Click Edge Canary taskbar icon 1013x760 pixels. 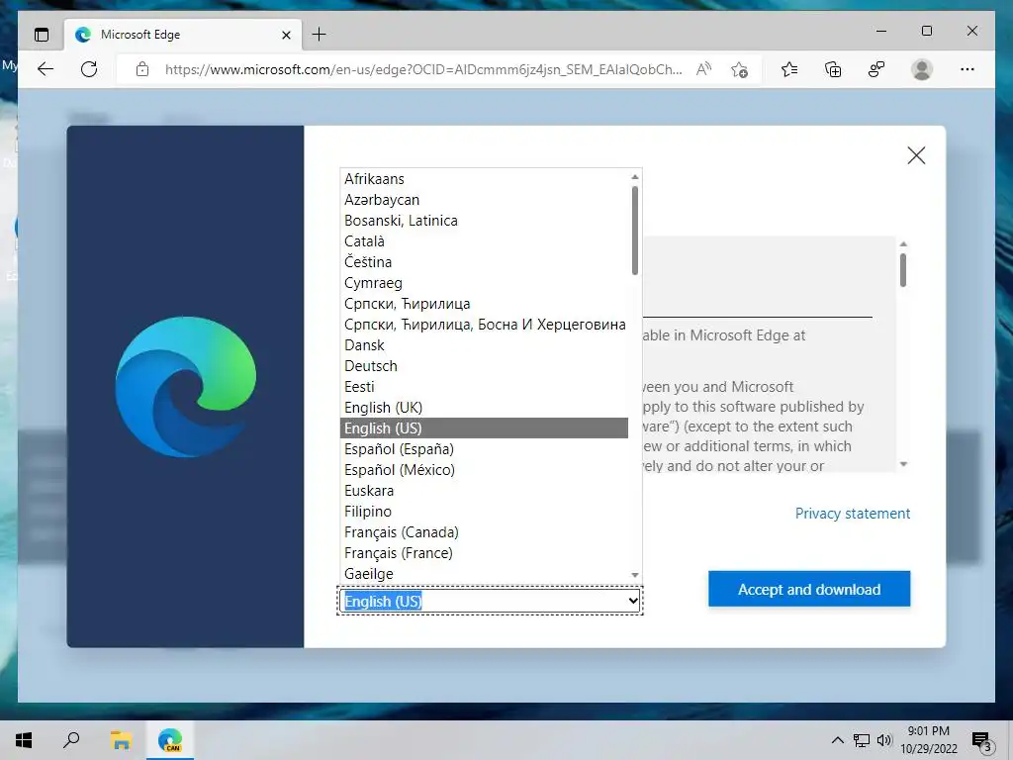170,740
